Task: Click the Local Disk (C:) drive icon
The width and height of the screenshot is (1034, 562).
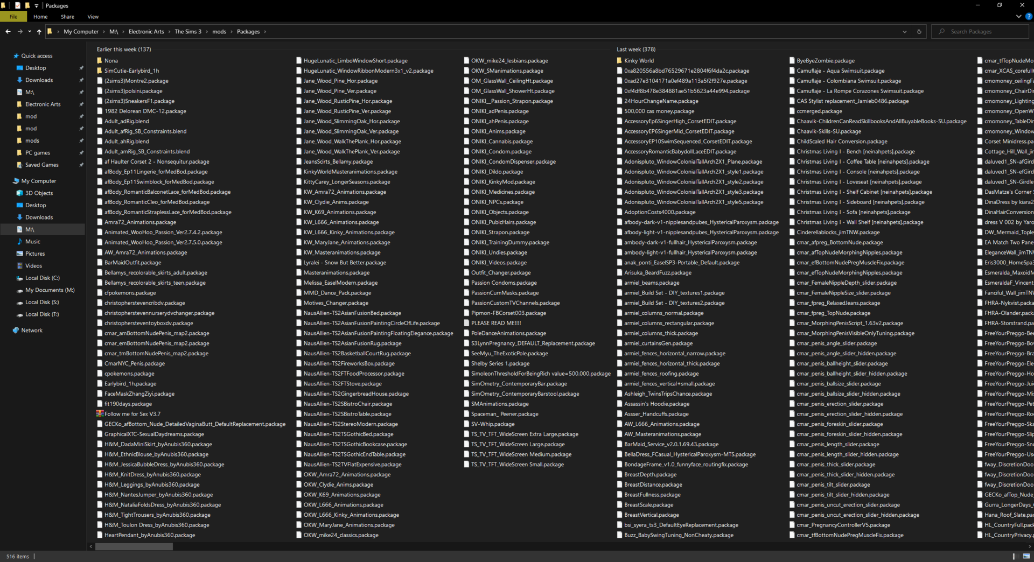Action: pyautogui.click(x=20, y=278)
